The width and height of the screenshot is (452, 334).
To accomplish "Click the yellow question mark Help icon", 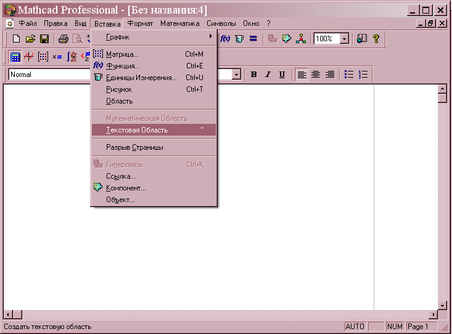I will pos(376,39).
